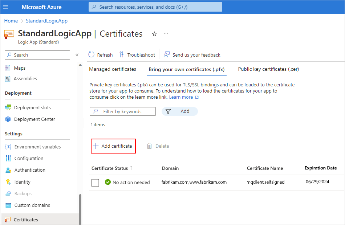This screenshot has height=225, width=345.
Task: Click the Add certificate button
Action: point(113,146)
